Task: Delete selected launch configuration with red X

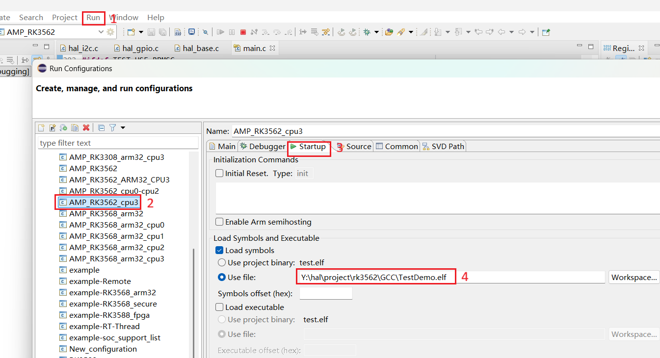Action: pos(86,128)
